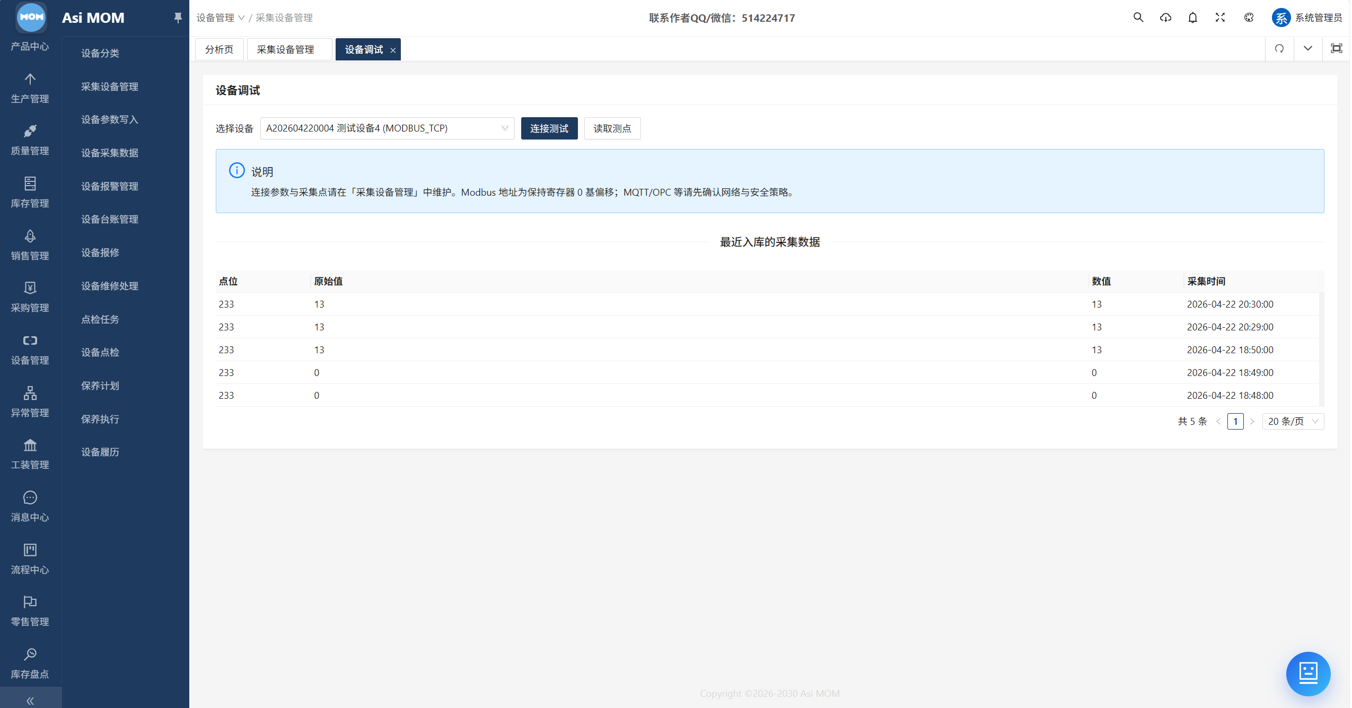The height and width of the screenshot is (708, 1352).
Task: Open 设备参数写入 menu item
Action: 110,119
